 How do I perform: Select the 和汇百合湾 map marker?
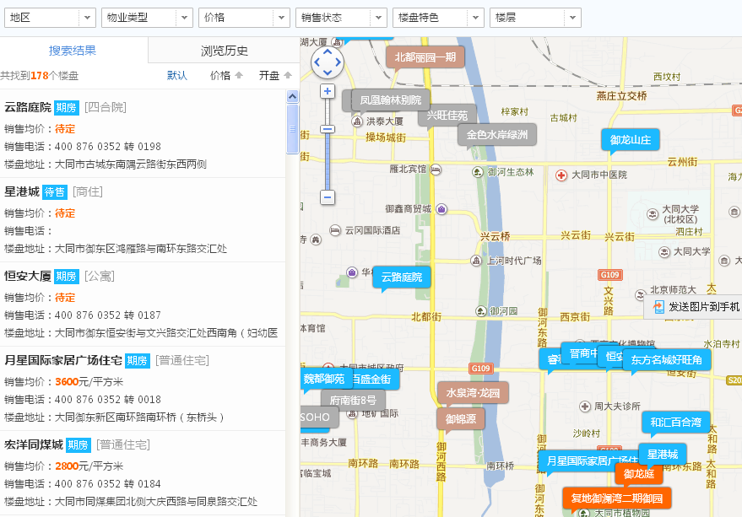pos(675,422)
